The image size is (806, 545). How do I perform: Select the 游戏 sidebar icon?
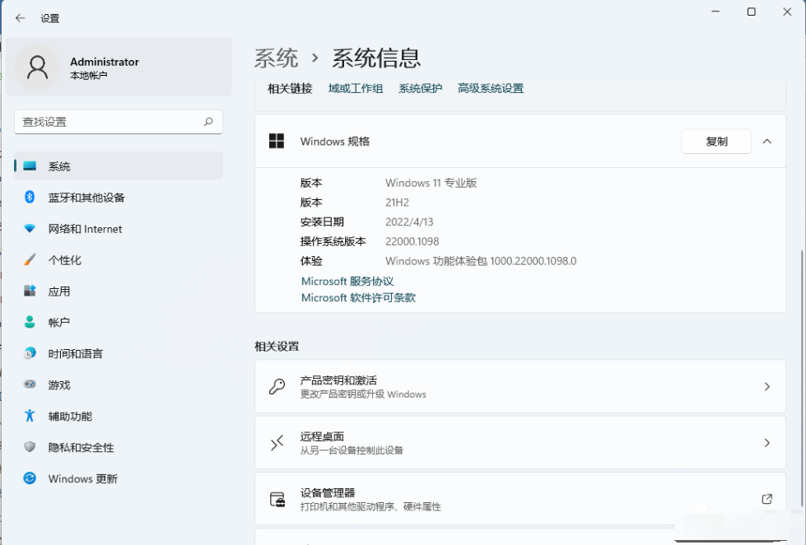tap(29, 384)
